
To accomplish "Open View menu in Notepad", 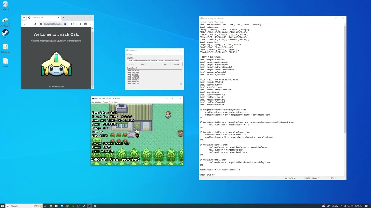I will pyautogui.click(x=217, y=22).
